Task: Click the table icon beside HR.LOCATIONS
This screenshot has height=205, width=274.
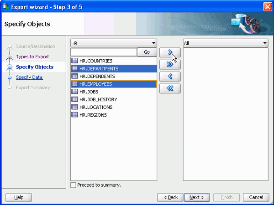Action: pos(74,107)
